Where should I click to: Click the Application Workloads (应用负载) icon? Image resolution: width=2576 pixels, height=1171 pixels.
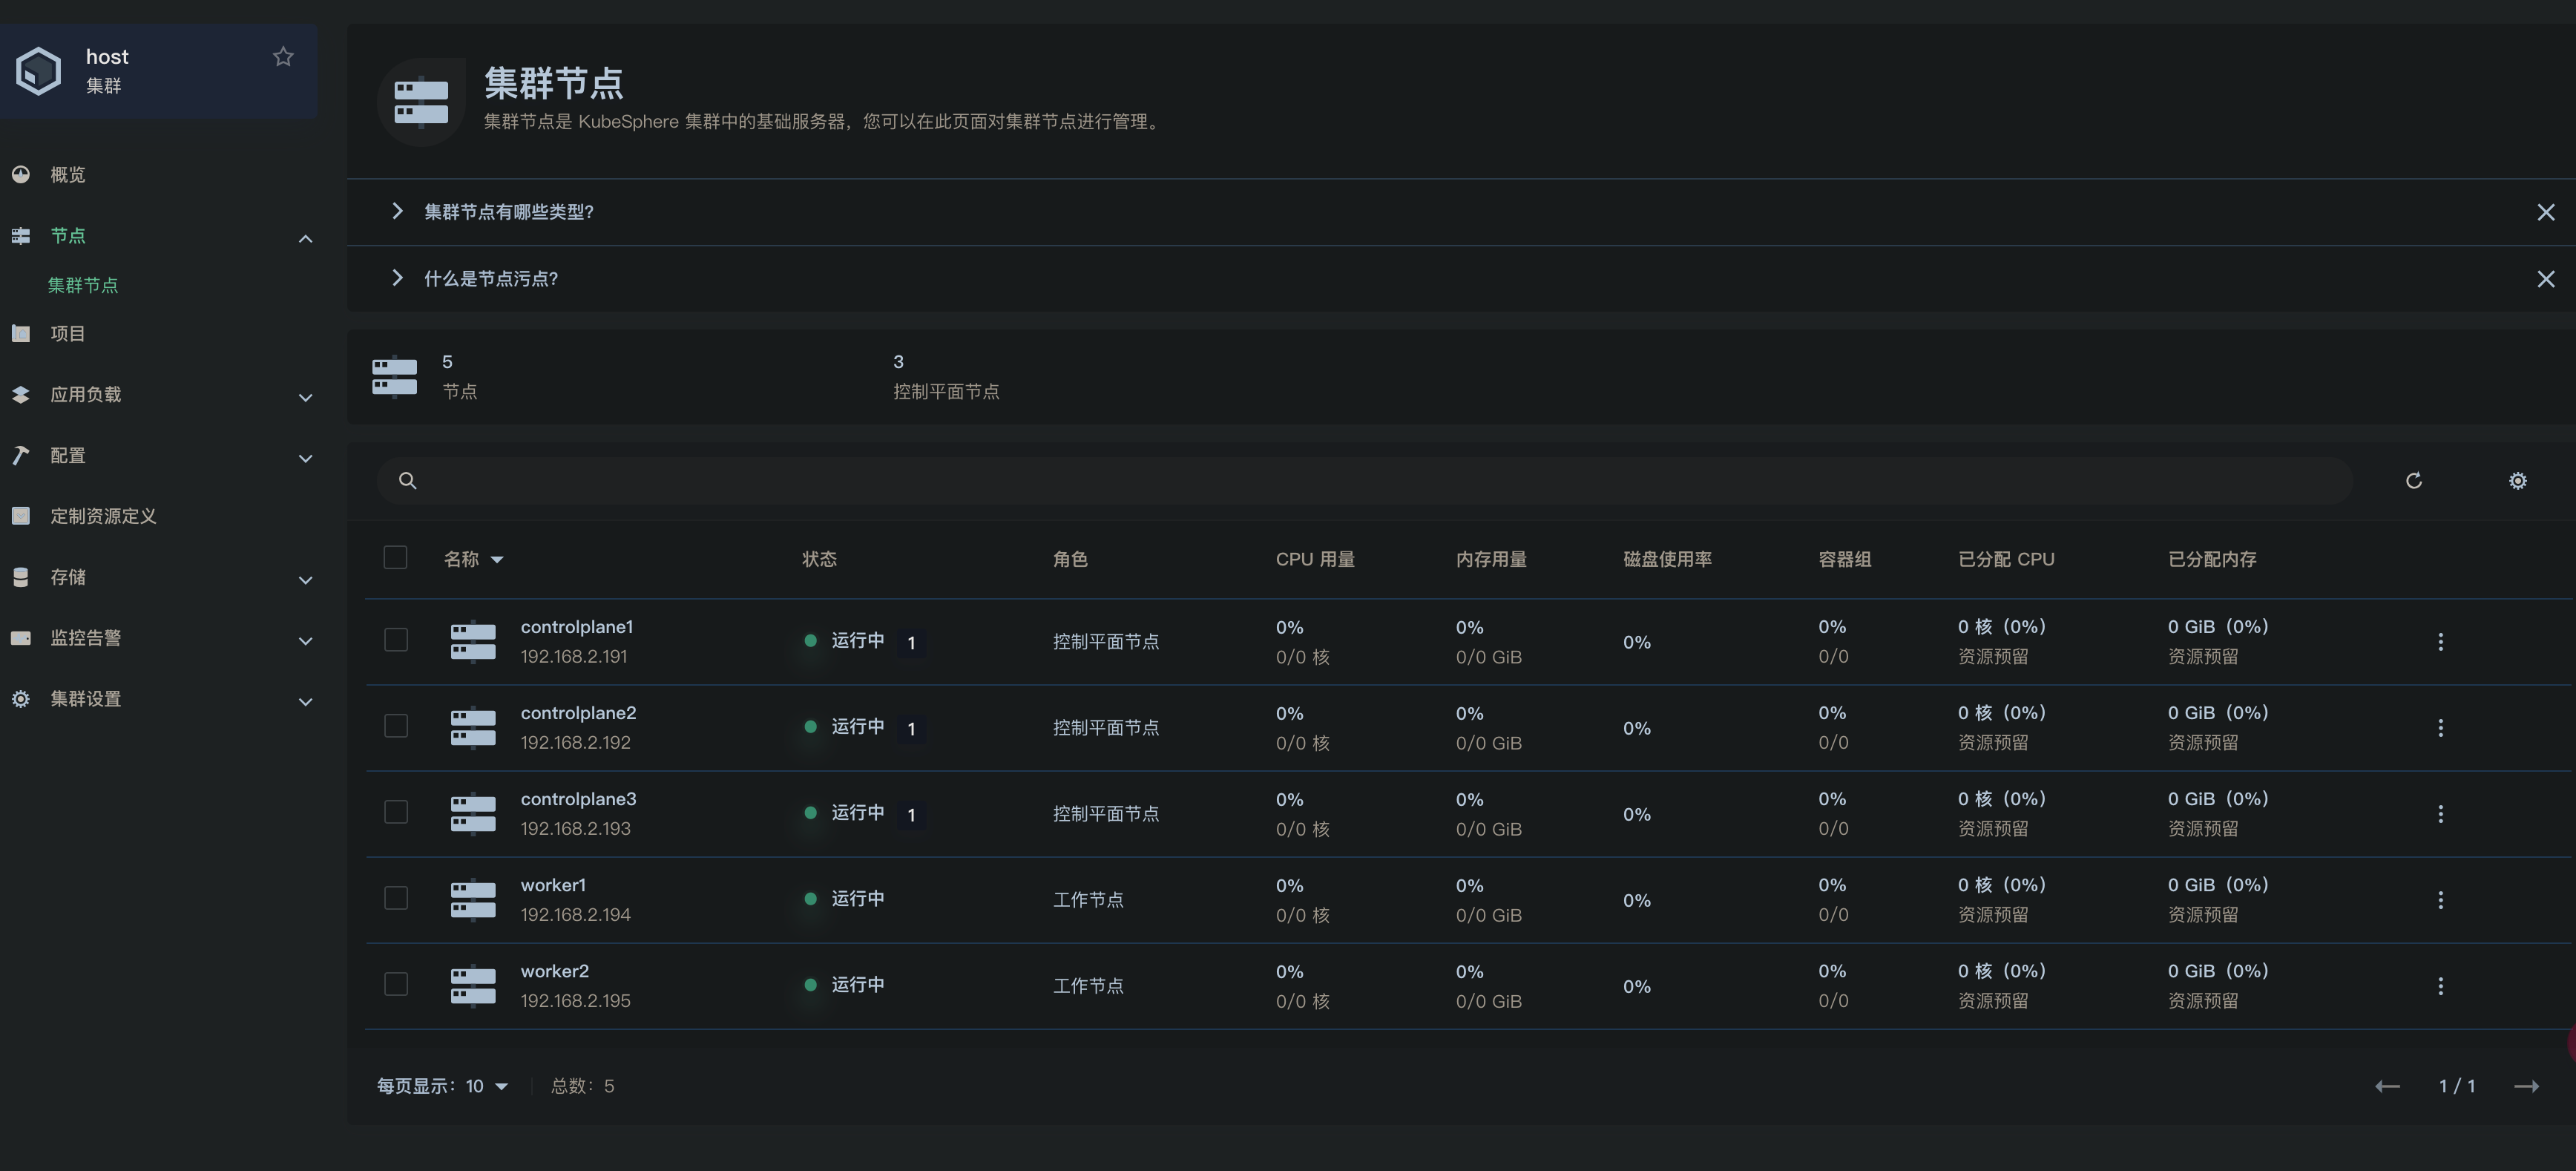pos(21,395)
